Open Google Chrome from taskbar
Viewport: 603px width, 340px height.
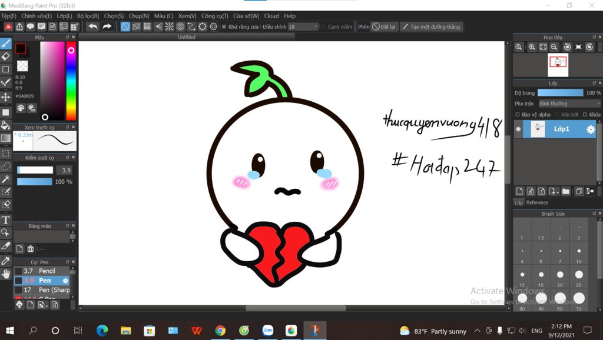[220, 331]
